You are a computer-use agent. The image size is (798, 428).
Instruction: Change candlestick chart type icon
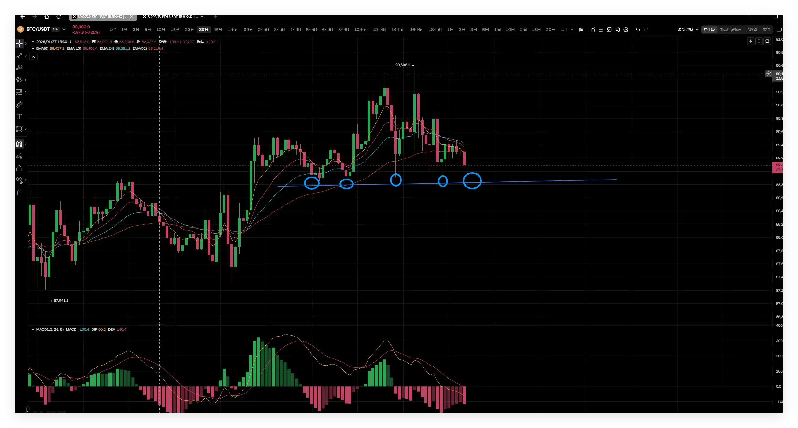(x=581, y=30)
